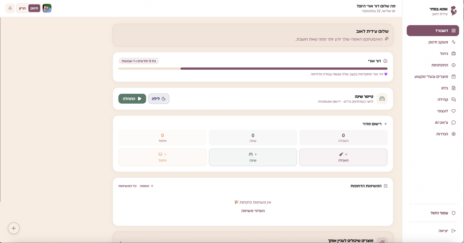464x243 pixels.
Task: Click the אמא בסדר logo icon
Action: click(x=454, y=11)
